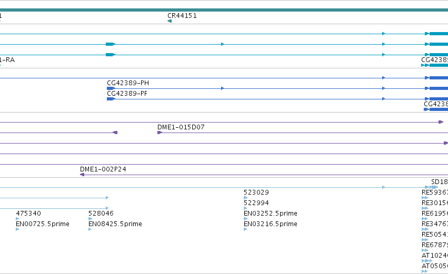Screen dimensions: 448x274
Task: Select the arrow glyph under EN03216.5prime
Action: pyautogui.click(x=245, y=229)
